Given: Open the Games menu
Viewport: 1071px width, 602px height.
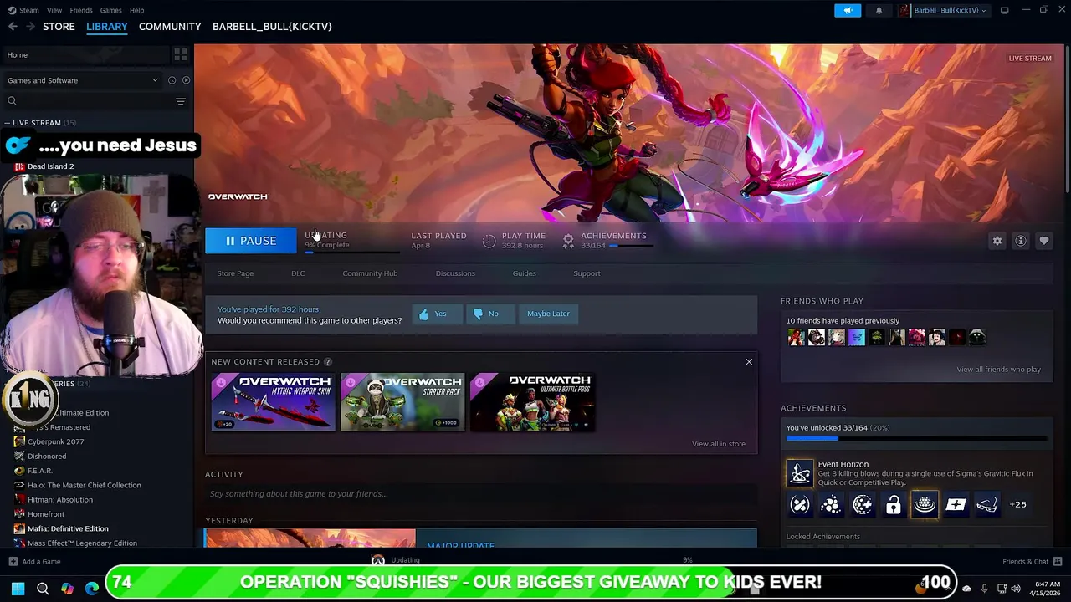Looking at the screenshot, I should (x=110, y=10).
